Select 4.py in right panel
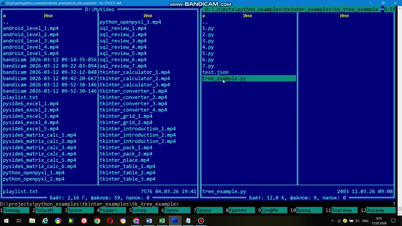Viewport: 402px width, 226px height. 208,47
